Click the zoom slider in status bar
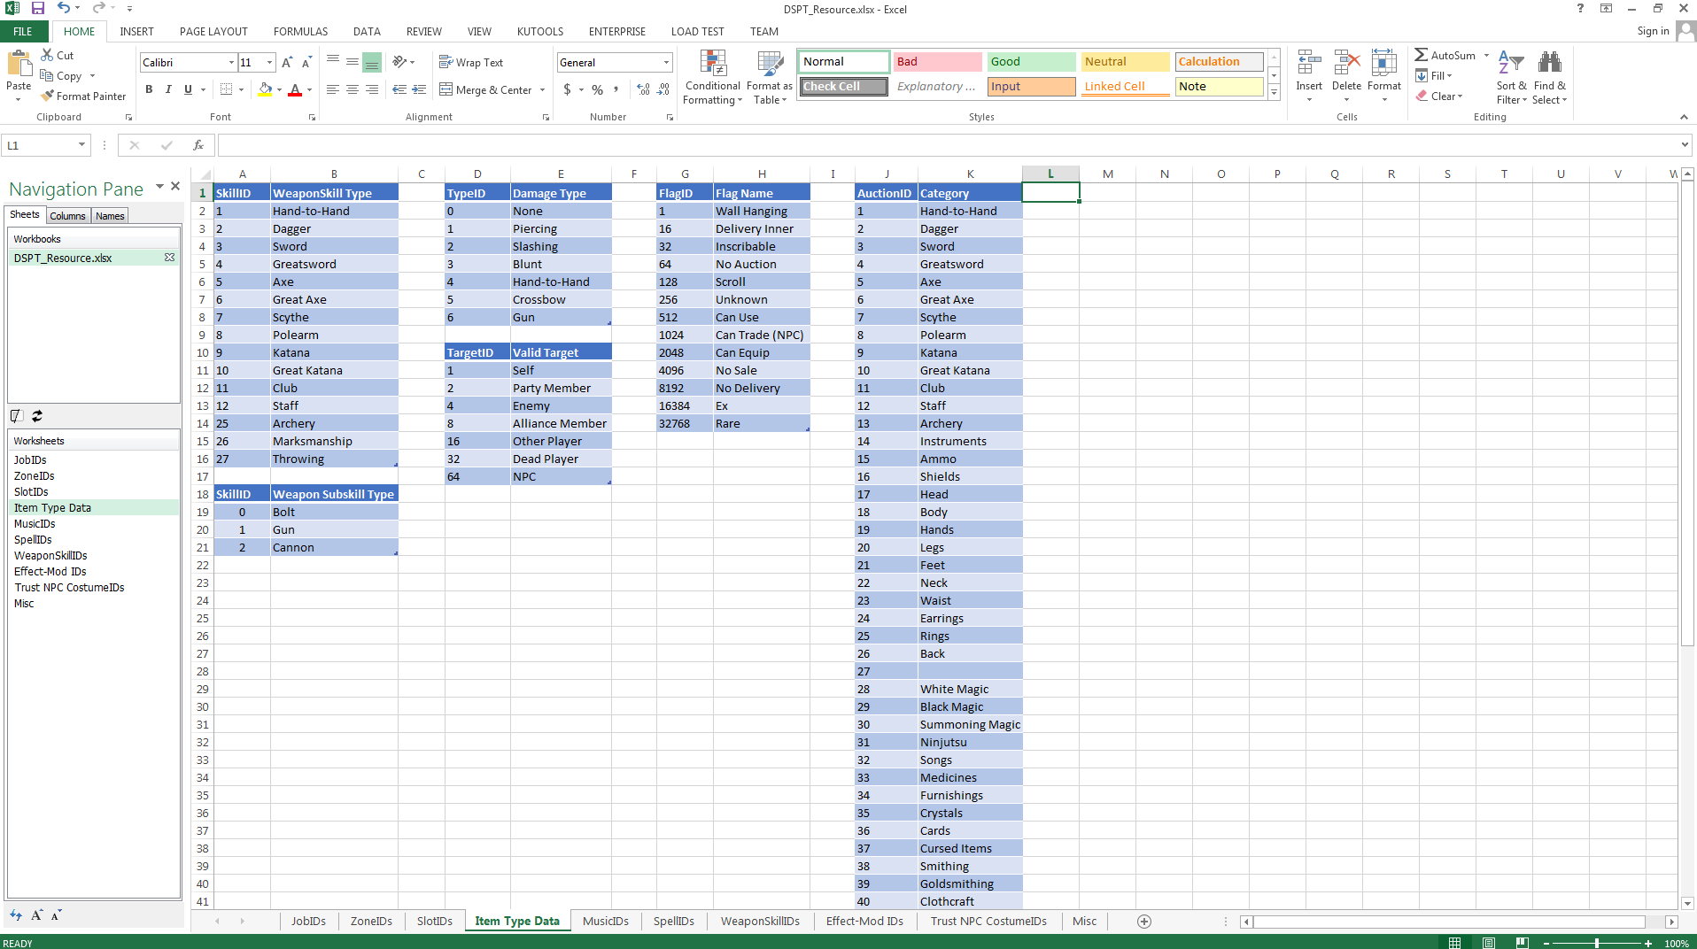 (x=1596, y=943)
